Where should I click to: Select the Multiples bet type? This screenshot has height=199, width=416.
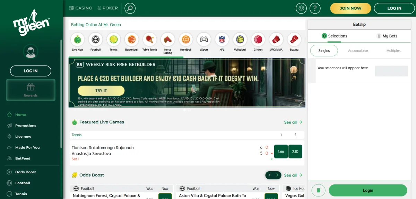393,51
